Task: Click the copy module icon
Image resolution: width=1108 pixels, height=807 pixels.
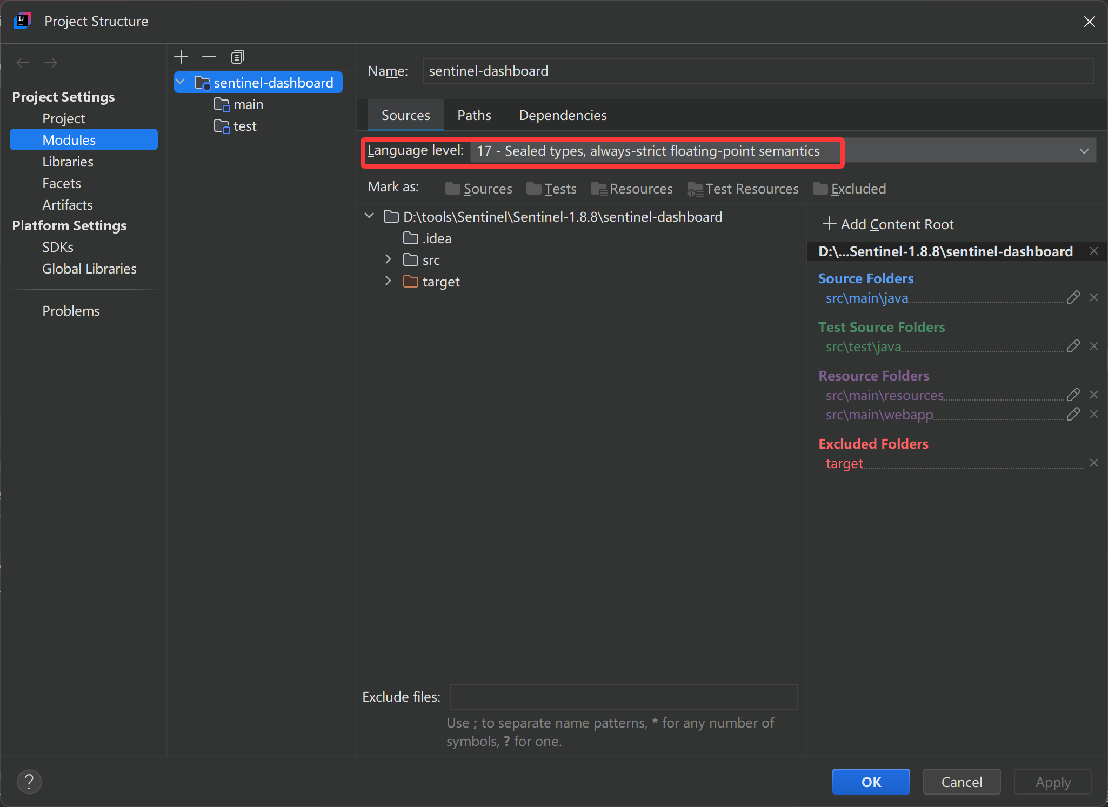Action: tap(237, 57)
